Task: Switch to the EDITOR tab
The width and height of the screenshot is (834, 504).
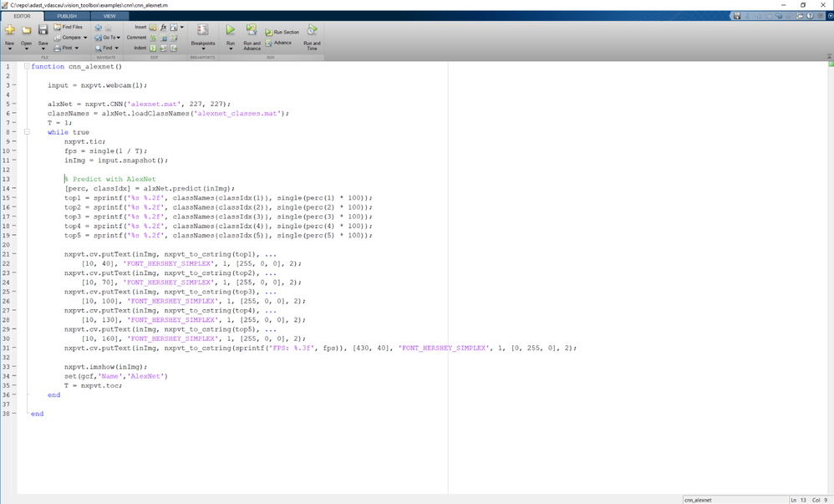Action: tap(22, 16)
